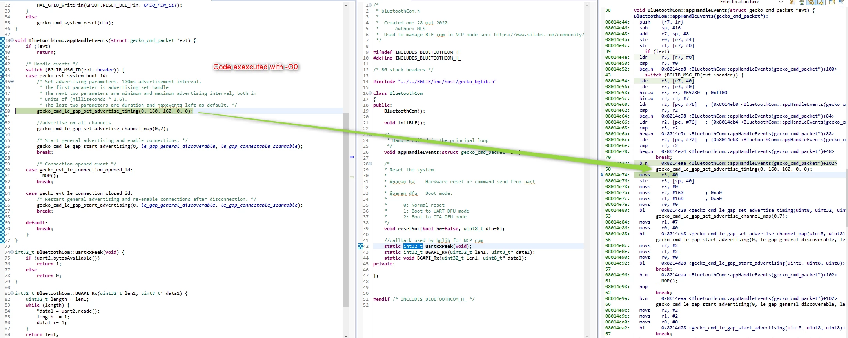Click the left source editor vertical scrollbar thumb

click(346, 210)
